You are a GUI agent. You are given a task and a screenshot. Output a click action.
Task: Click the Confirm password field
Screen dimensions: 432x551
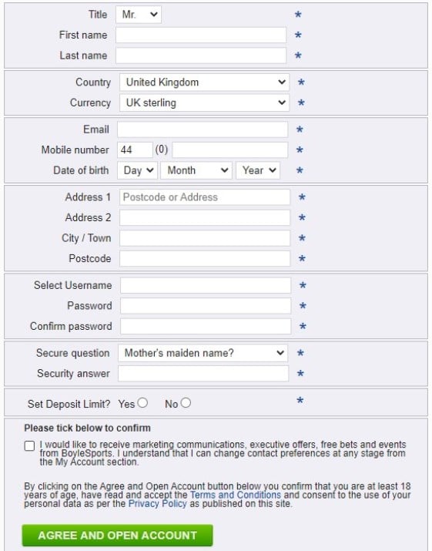[x=206, y=326]
